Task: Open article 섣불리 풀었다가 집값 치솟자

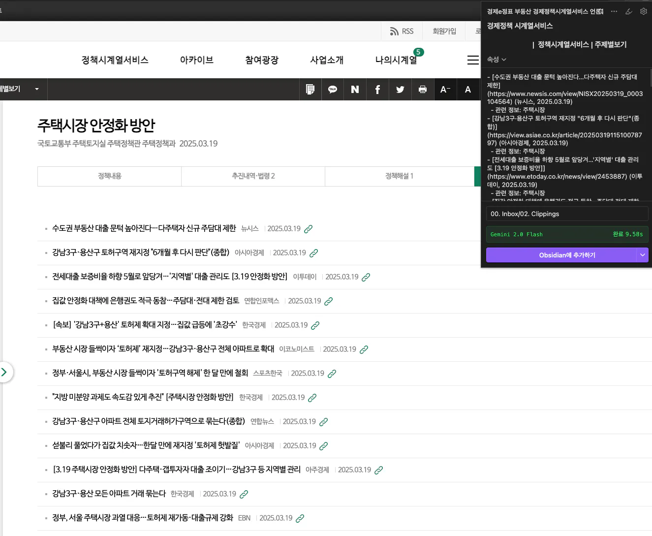Action: [x=146, y=445]
